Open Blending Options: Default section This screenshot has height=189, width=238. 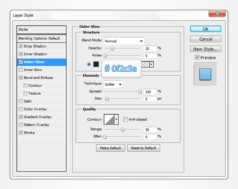coord(39,38)
